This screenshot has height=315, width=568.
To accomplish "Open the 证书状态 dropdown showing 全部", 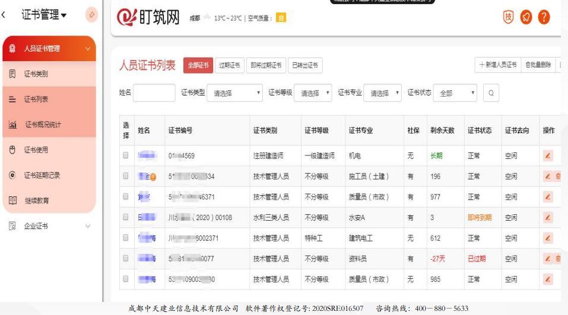I will [456, 94].
